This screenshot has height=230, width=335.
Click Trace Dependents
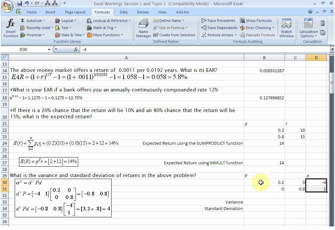[x=219, y=28]
